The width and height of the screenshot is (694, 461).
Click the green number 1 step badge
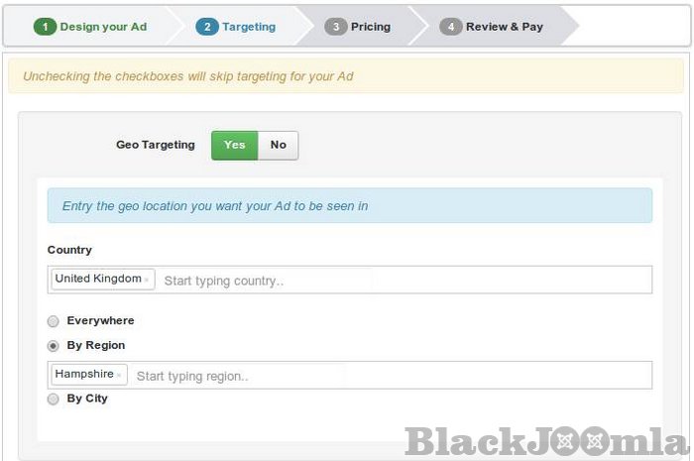click(x=45, y=27)
